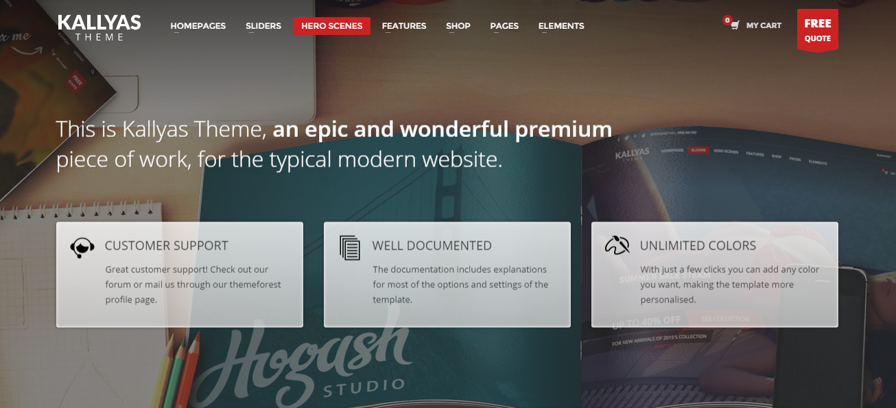Click the My Cart link

tap(764, 26)
